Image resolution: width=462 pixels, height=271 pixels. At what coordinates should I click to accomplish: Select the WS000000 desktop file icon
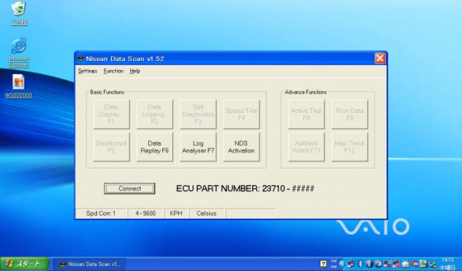coord(19,86)
